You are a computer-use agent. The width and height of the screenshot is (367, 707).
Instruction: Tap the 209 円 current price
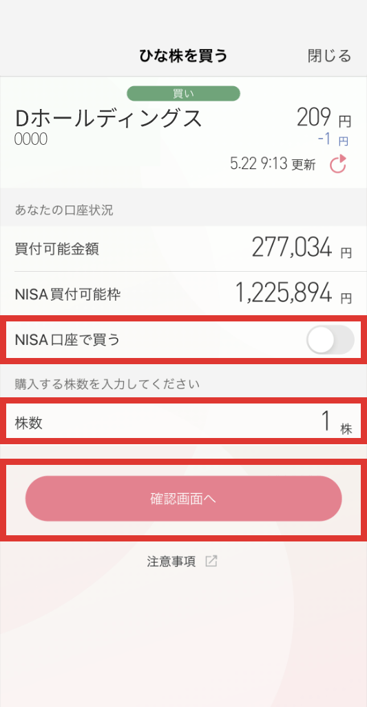click(x=324, y=118)
